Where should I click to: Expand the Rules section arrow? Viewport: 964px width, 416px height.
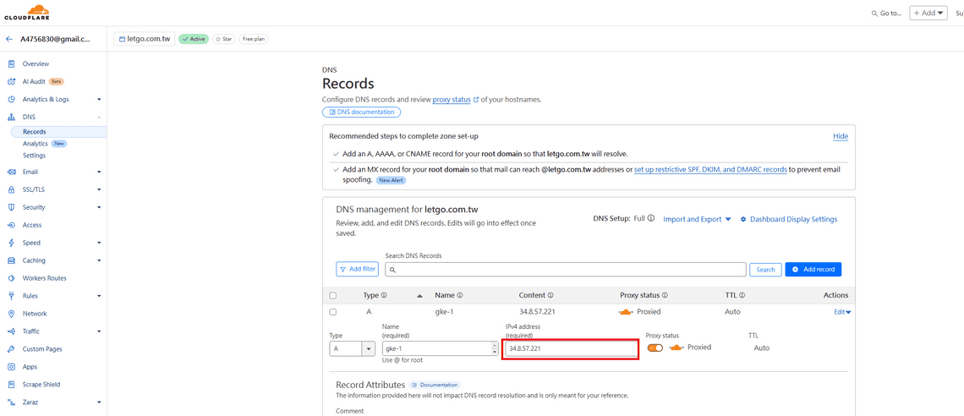pyautogui.click(x=99, y=296)
